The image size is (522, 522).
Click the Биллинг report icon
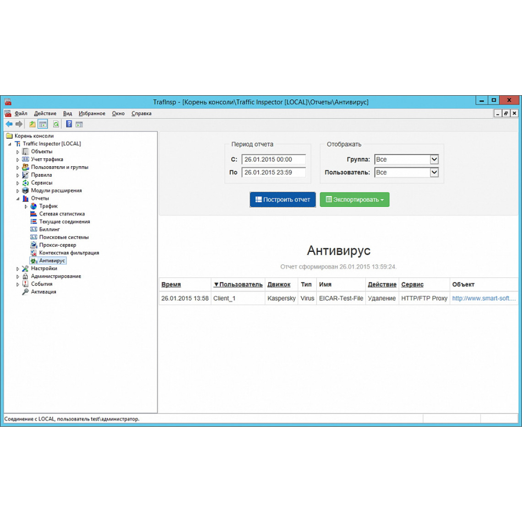pyautogui.click(x=33, y=229)
